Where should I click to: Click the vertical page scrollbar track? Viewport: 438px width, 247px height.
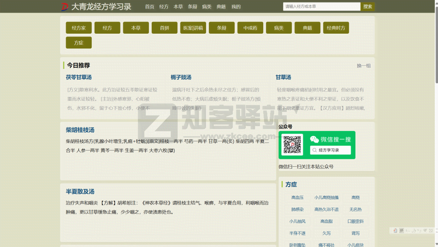click(436, 162)
